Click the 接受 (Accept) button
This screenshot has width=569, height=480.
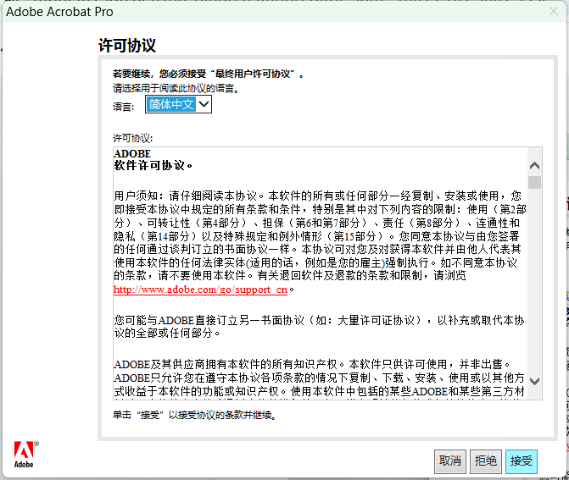522,461
